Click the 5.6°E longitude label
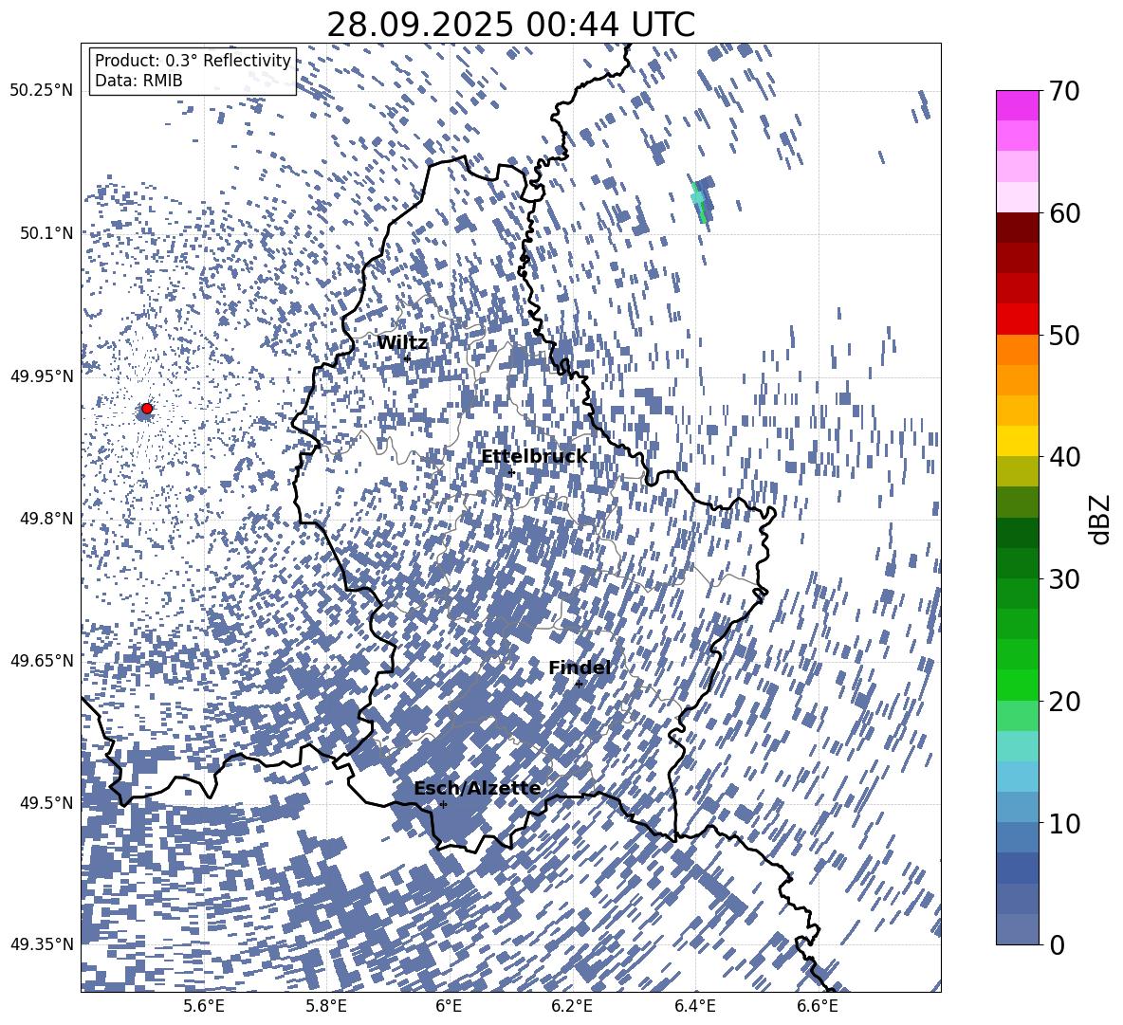The height and width of the screenshot is (1025, 1123). pos(204,1006)
